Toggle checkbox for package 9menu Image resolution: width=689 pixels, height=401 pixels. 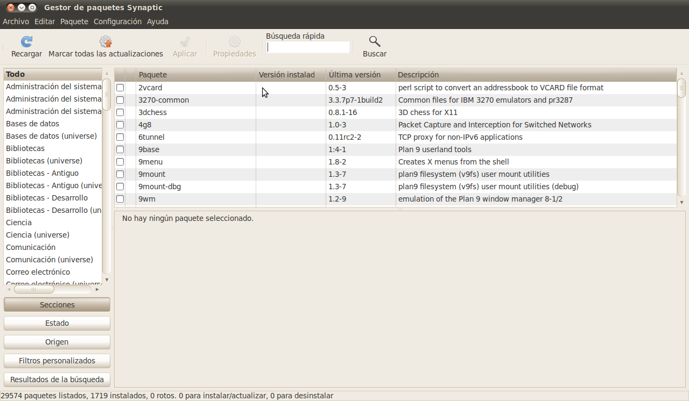120,162
